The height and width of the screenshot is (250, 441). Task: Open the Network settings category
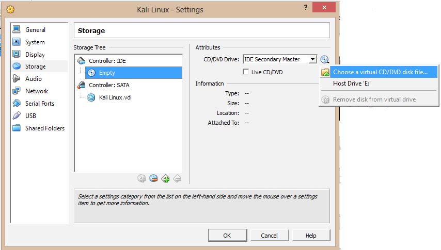tap(36, 91)
